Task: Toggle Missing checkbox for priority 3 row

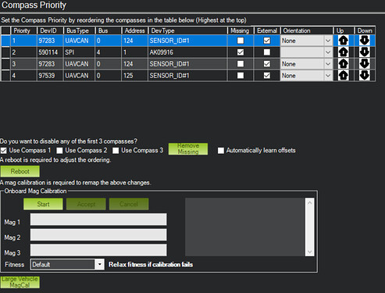Action: [241, 64]
